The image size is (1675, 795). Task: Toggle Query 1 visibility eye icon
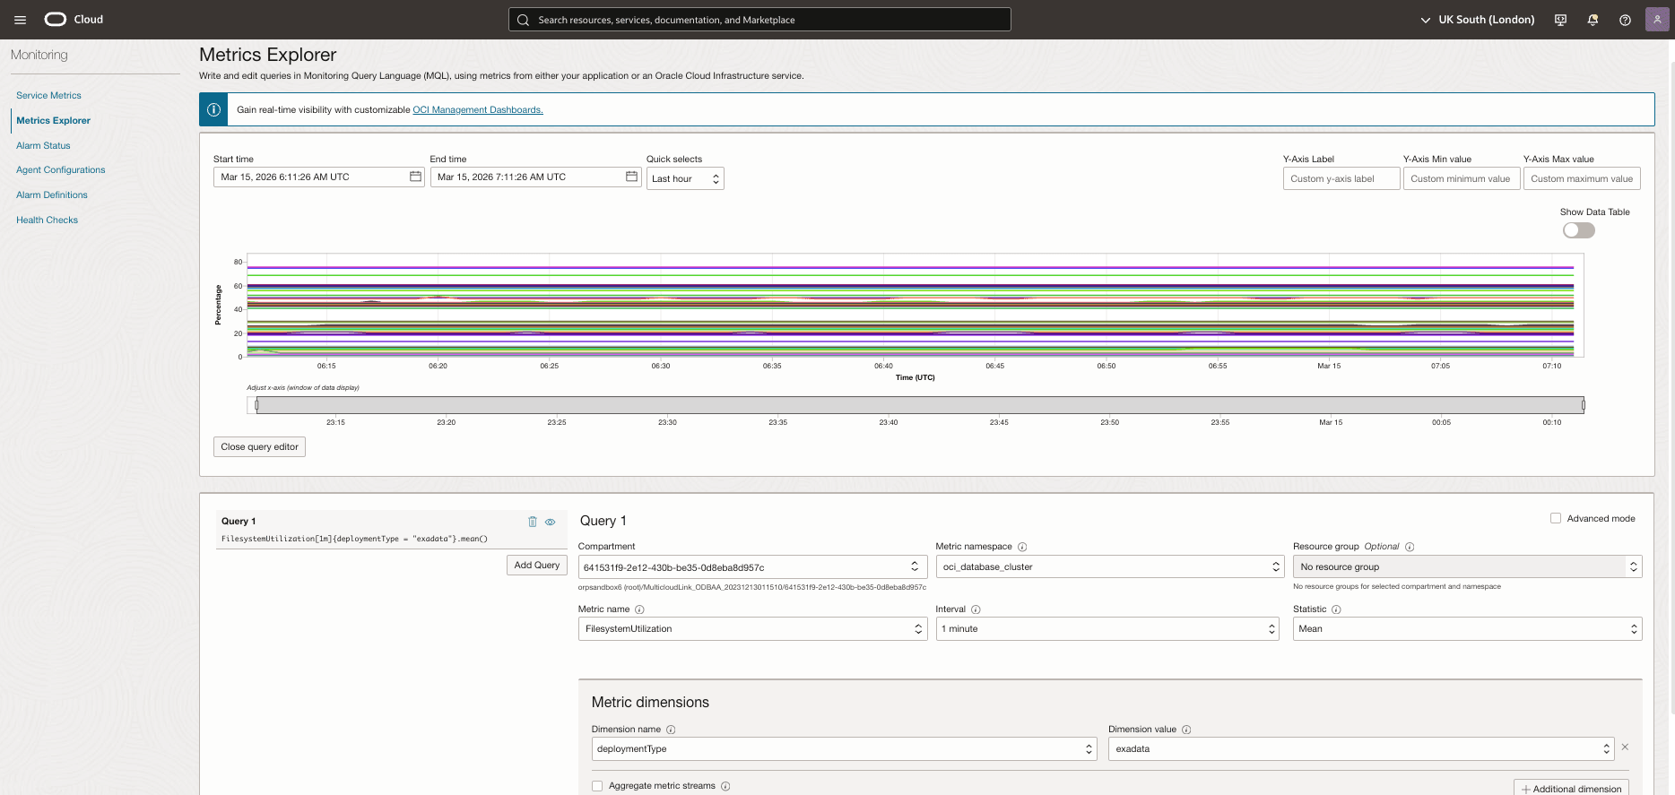pyautogui.click(x=551, y=522)
